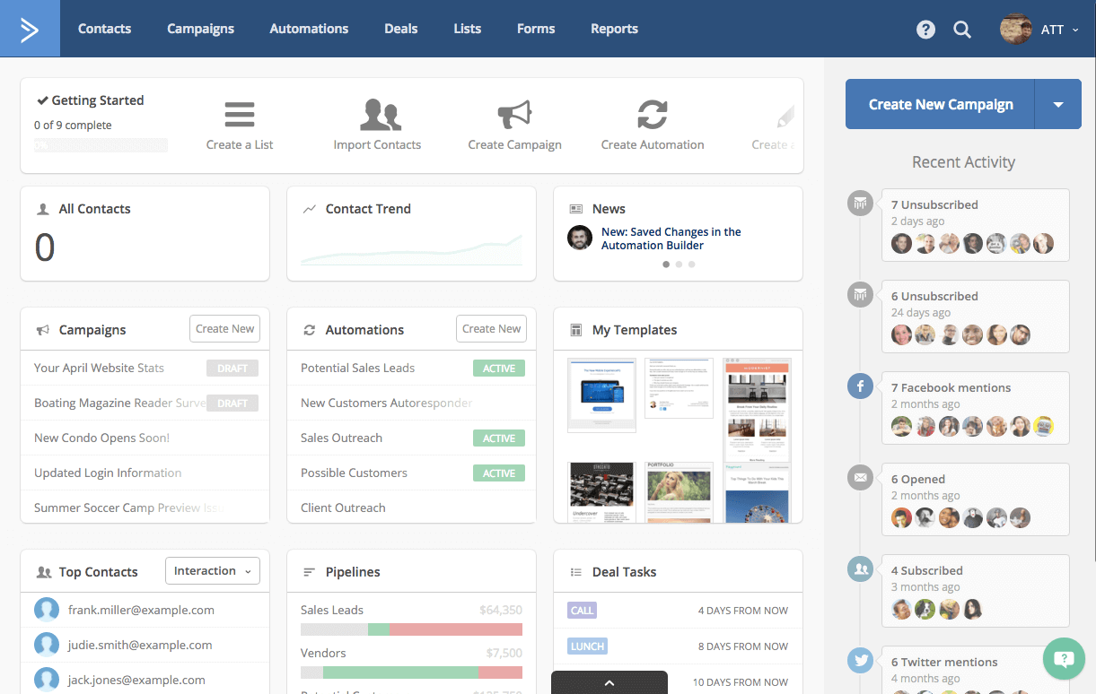Image resolution: width=1096 pixels, height=694 pixels.
Task: Open the Saved Changes Automation Builder news link
Action: (671, 239)
